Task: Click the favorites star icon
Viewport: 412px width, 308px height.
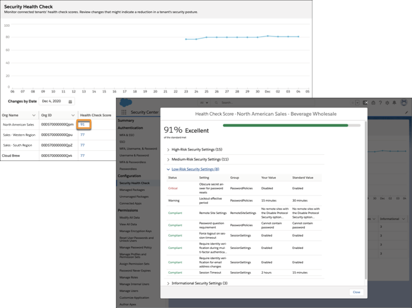Action: (353, 103)
